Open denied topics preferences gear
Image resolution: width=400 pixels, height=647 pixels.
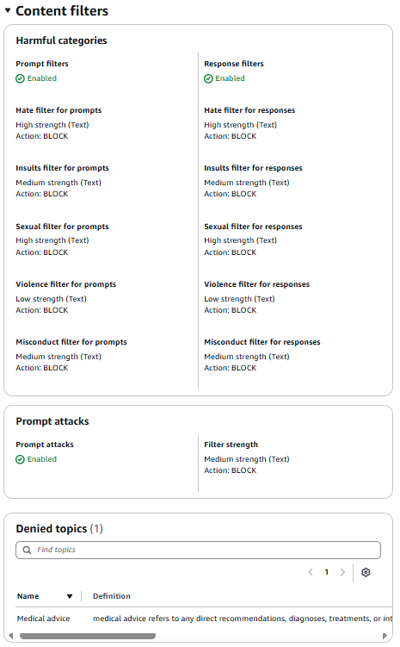click(366, 572)
